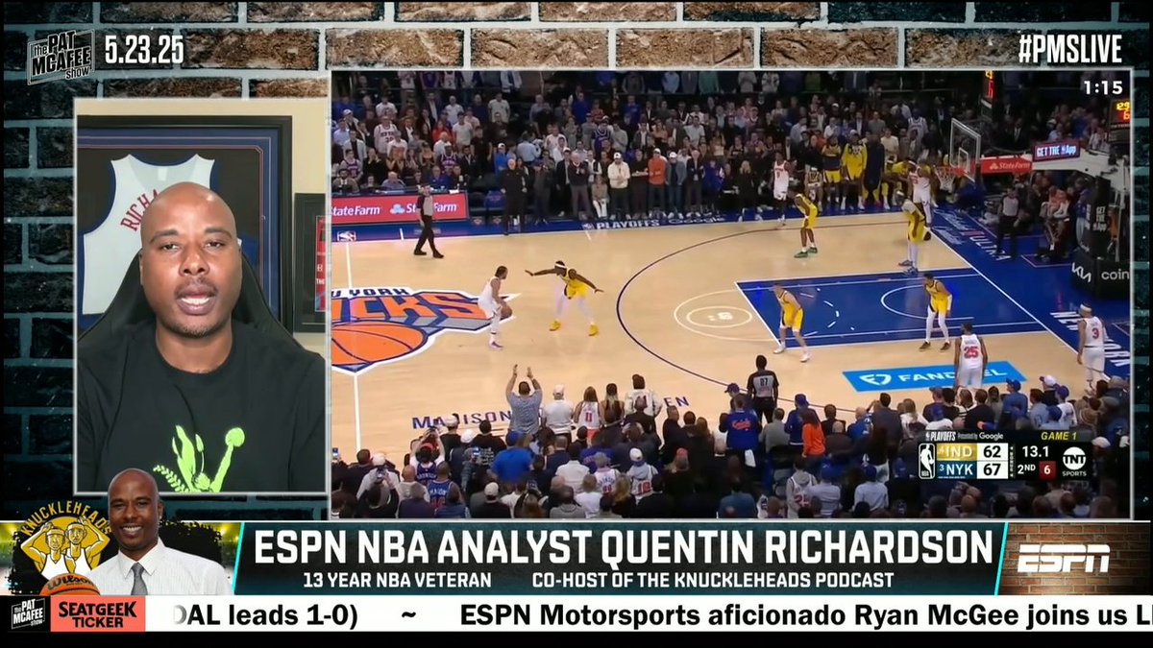Click the Knicks player number 25
This screenshot has height=648, width=1153.
click(x=969, y=355)
